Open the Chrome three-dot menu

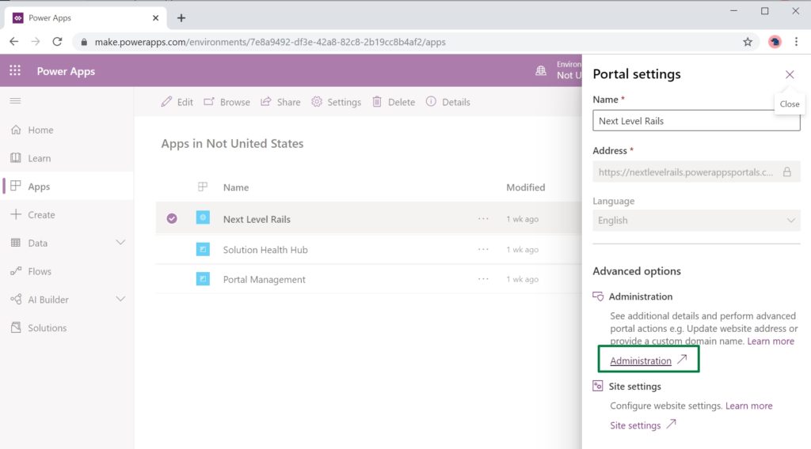point(796,42)
